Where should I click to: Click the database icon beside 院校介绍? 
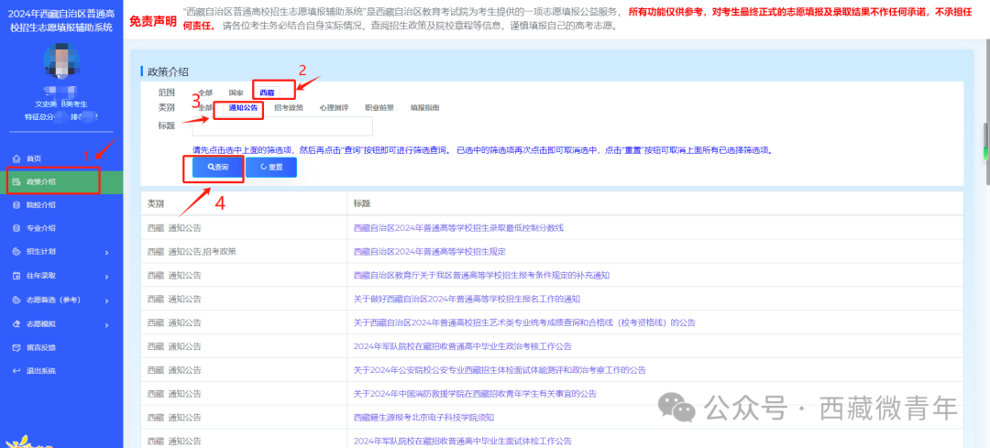(17, 205)
